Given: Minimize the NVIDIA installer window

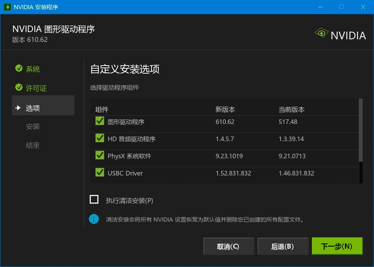Looking at the screenshot, I should click(x=320, y=7).
